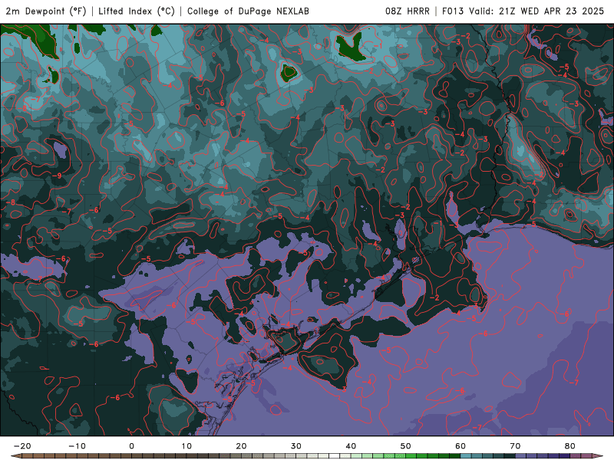Click the '60' color scale label
Screen dimensions: 614x460
click(460, 446)
